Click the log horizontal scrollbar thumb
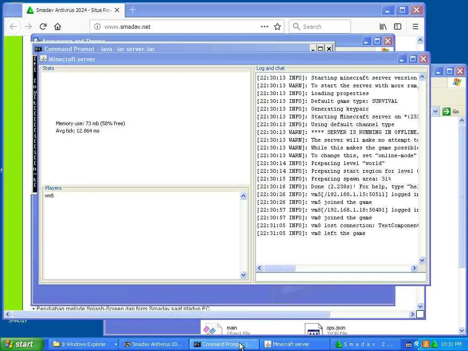 pos(279,268)
